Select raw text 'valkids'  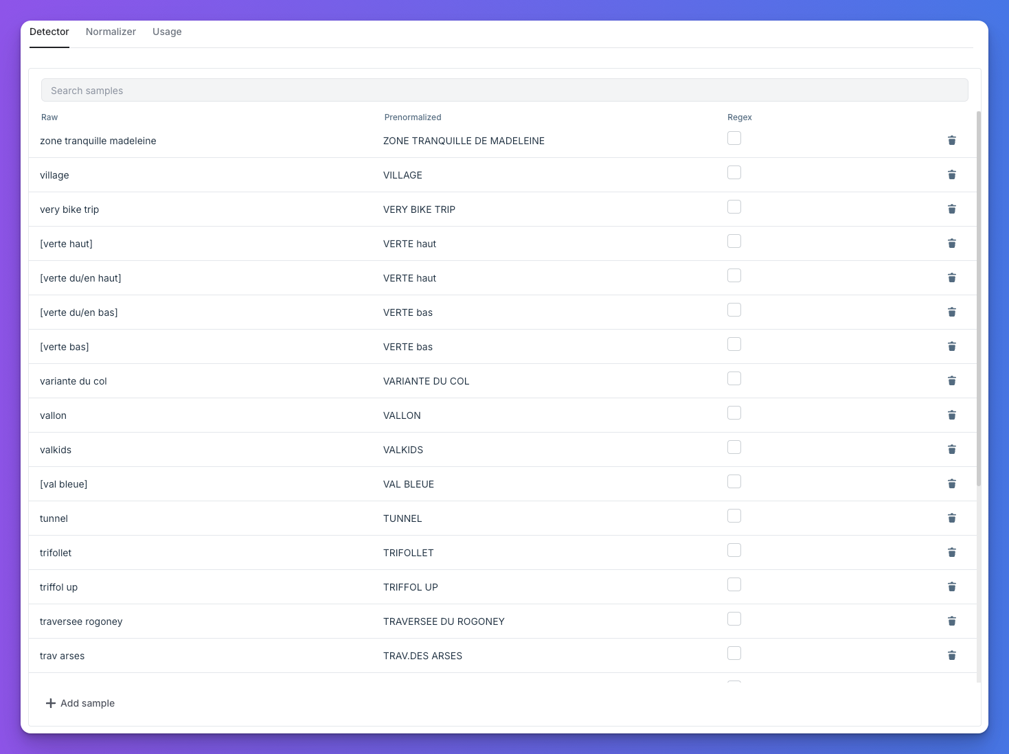tap(56, 450)
